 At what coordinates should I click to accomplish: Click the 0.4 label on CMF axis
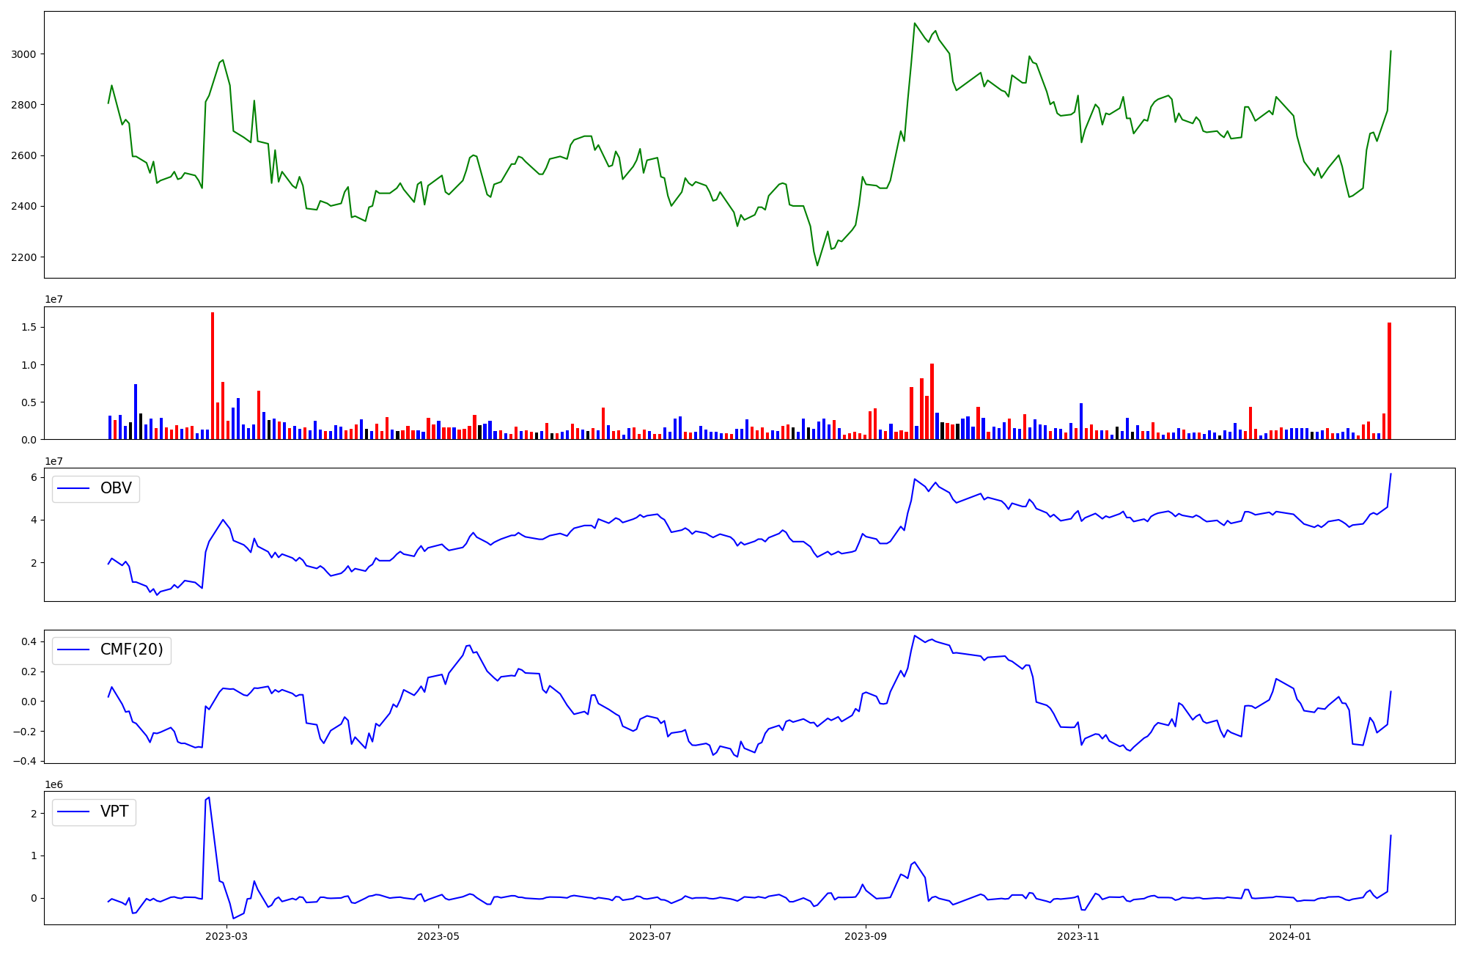tap(29, 641)
